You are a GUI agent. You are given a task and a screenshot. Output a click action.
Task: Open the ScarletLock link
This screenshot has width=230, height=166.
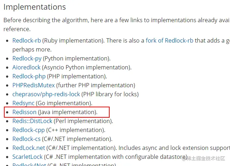pyautogui.click(x=27, y=157)
